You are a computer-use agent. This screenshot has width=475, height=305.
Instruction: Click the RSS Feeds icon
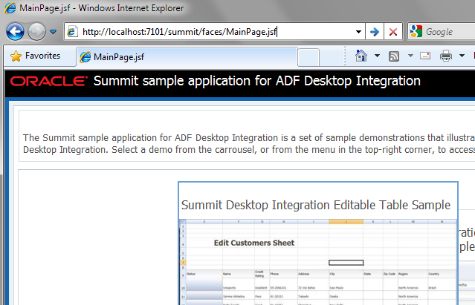[x=394, y=56]
